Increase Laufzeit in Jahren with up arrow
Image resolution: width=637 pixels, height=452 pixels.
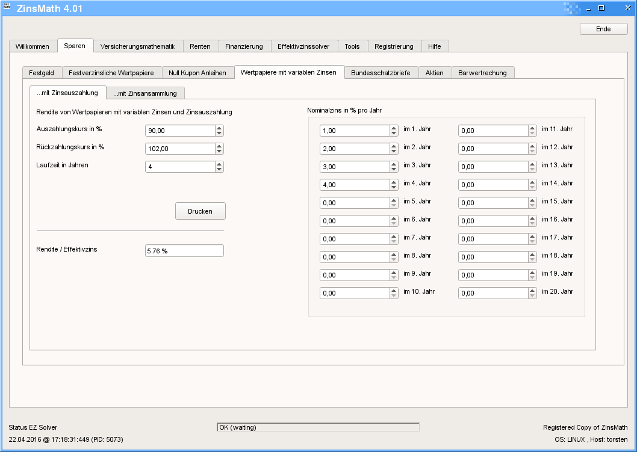tap(219, 164)
